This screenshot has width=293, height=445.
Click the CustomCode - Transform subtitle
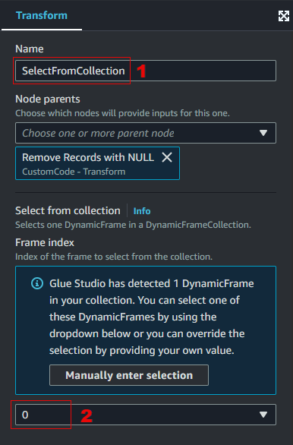74,172
